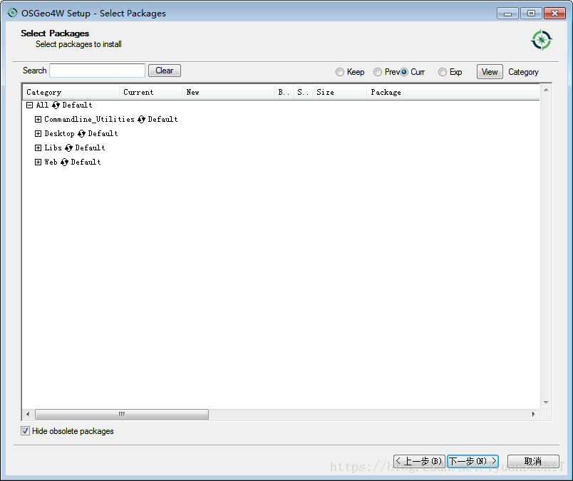This screenshot has height=481, width=573.
Task: Minimize the OSGeo4W Setup window
Action: point(507,14)
